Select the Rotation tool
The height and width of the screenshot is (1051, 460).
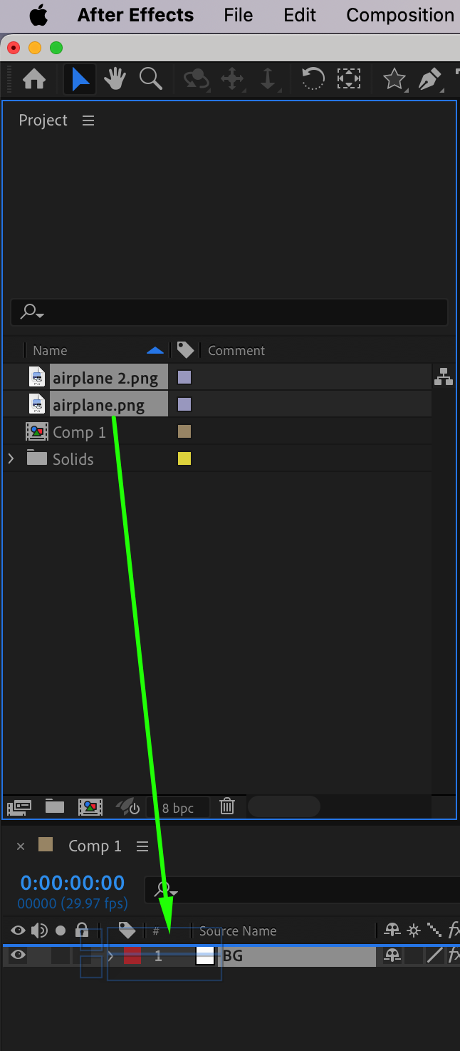coord(313,78)
